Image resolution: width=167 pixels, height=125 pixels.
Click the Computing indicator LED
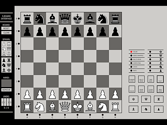(x=131, y=63)
